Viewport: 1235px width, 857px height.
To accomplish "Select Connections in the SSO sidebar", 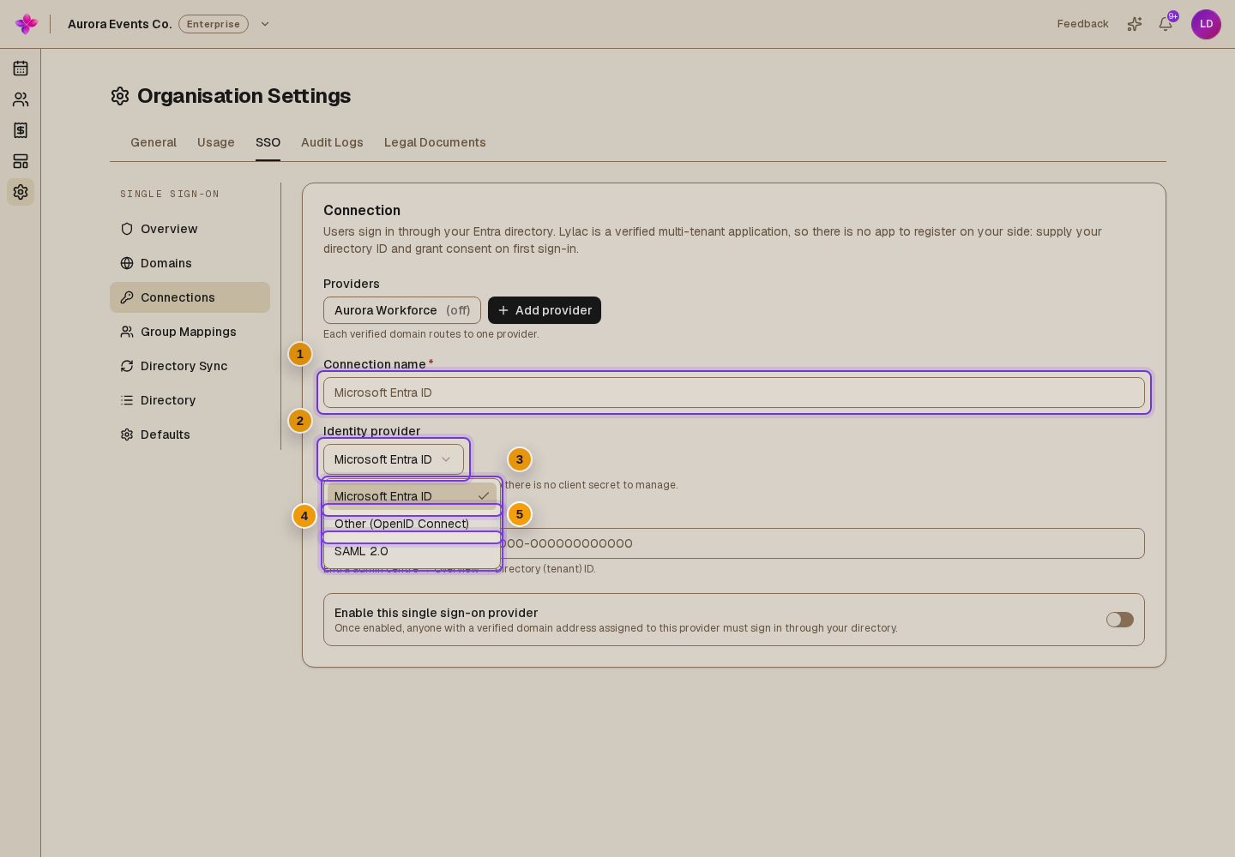I will (190, 297).
